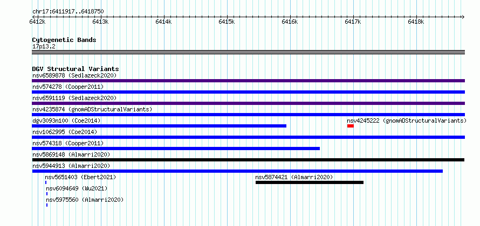480x226 pixels.
Task: Click the Cytogenetic Bands track title
Action: [x=64, y=40]
